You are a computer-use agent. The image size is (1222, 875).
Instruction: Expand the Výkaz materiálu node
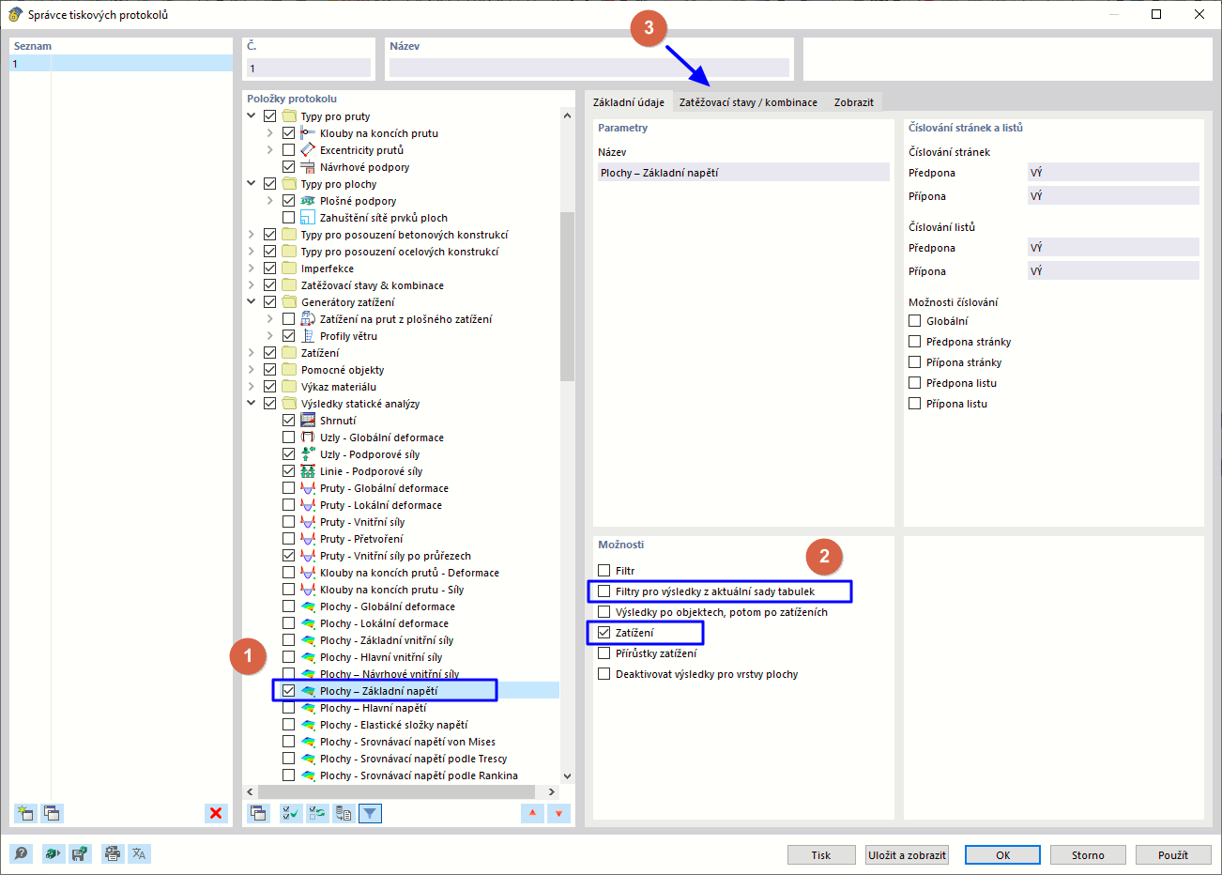[x=252, y=387]
